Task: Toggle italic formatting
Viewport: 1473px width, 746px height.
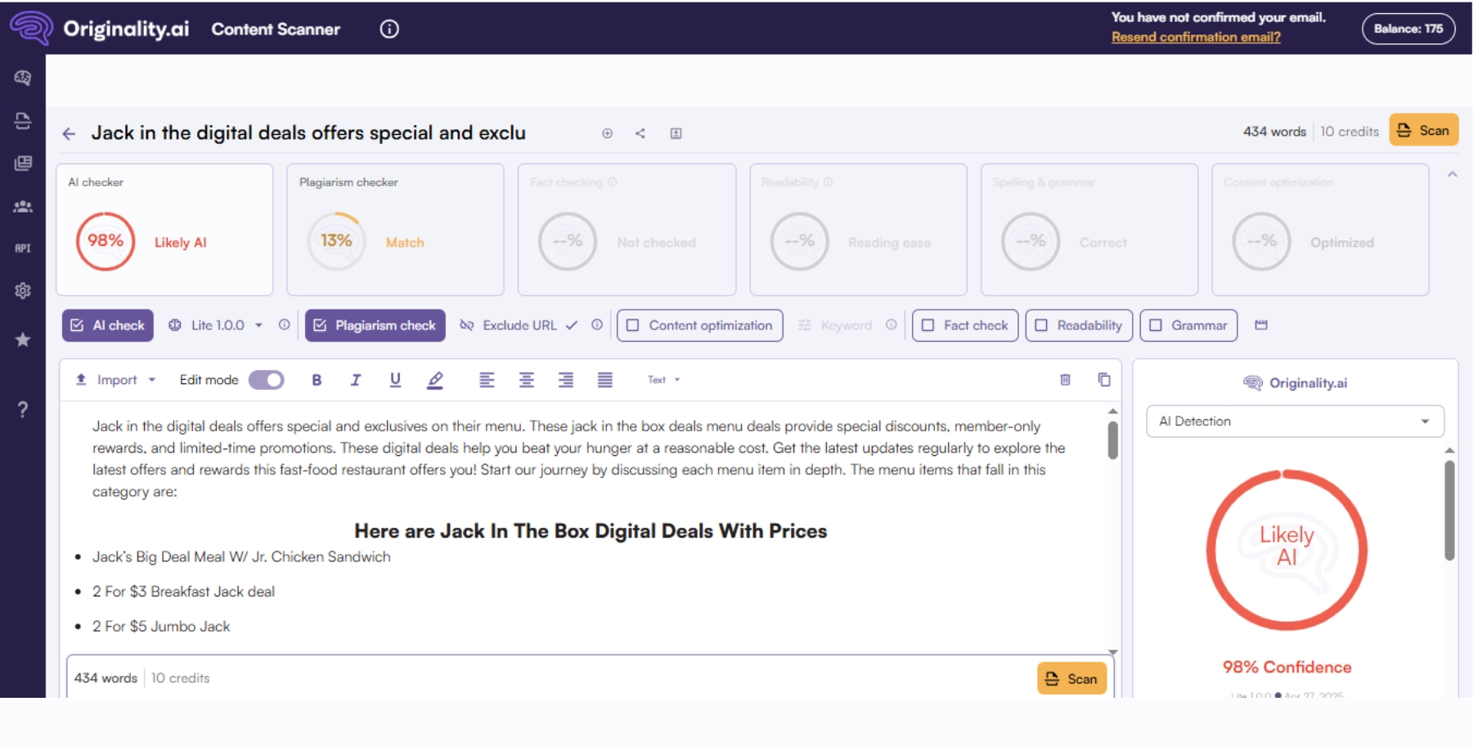Action: [356, 380]
